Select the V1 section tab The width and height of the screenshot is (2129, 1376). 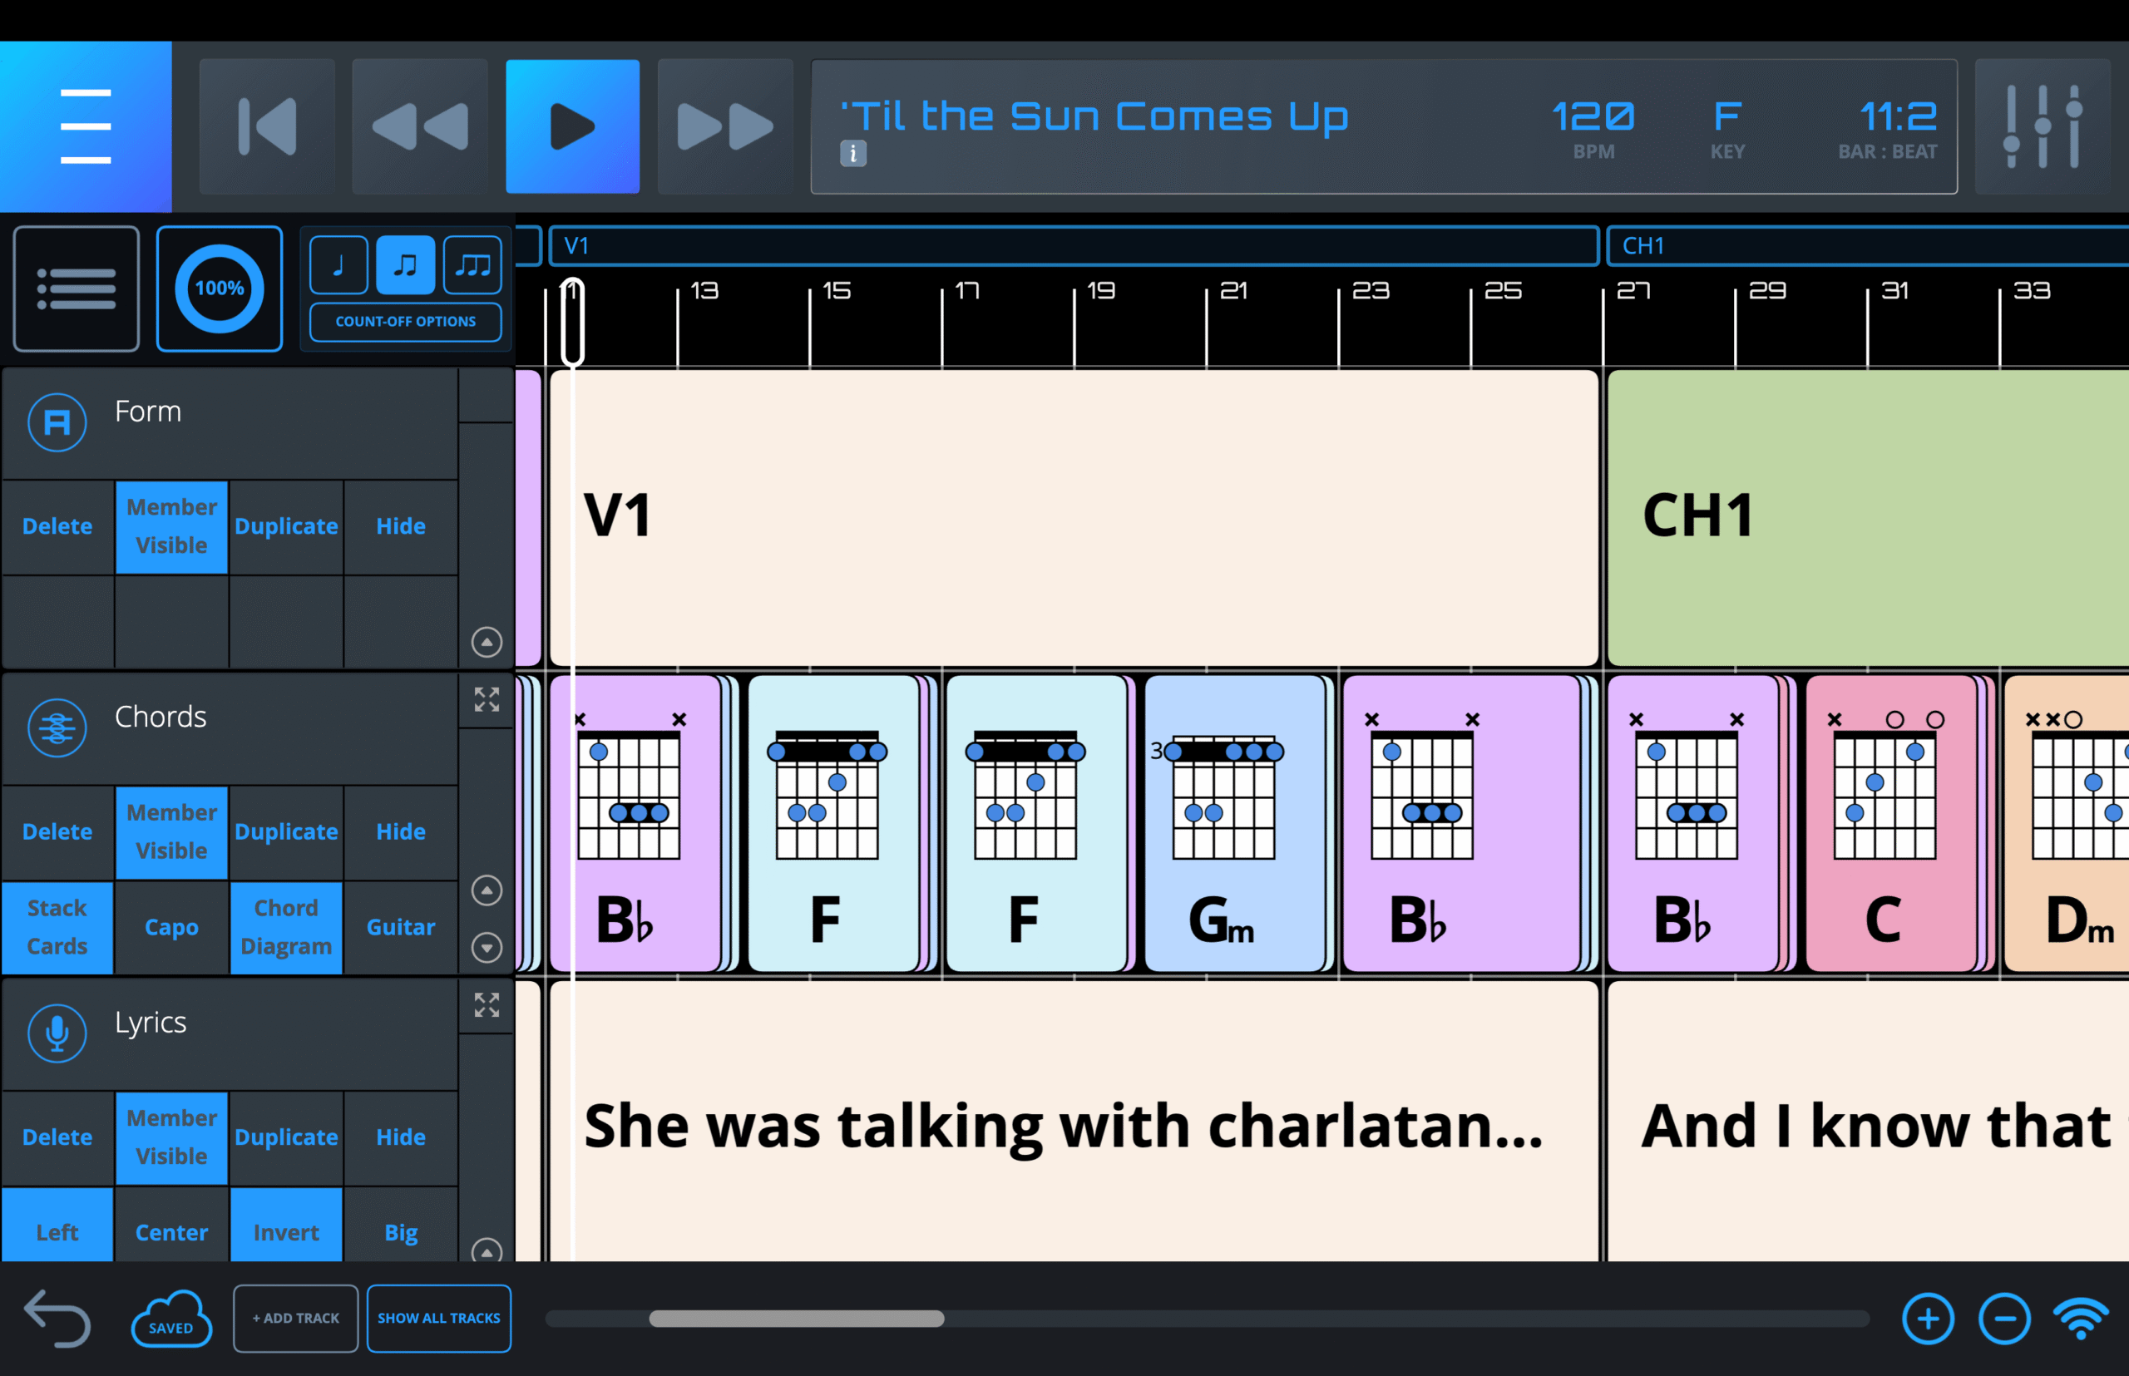point(1074,246)
